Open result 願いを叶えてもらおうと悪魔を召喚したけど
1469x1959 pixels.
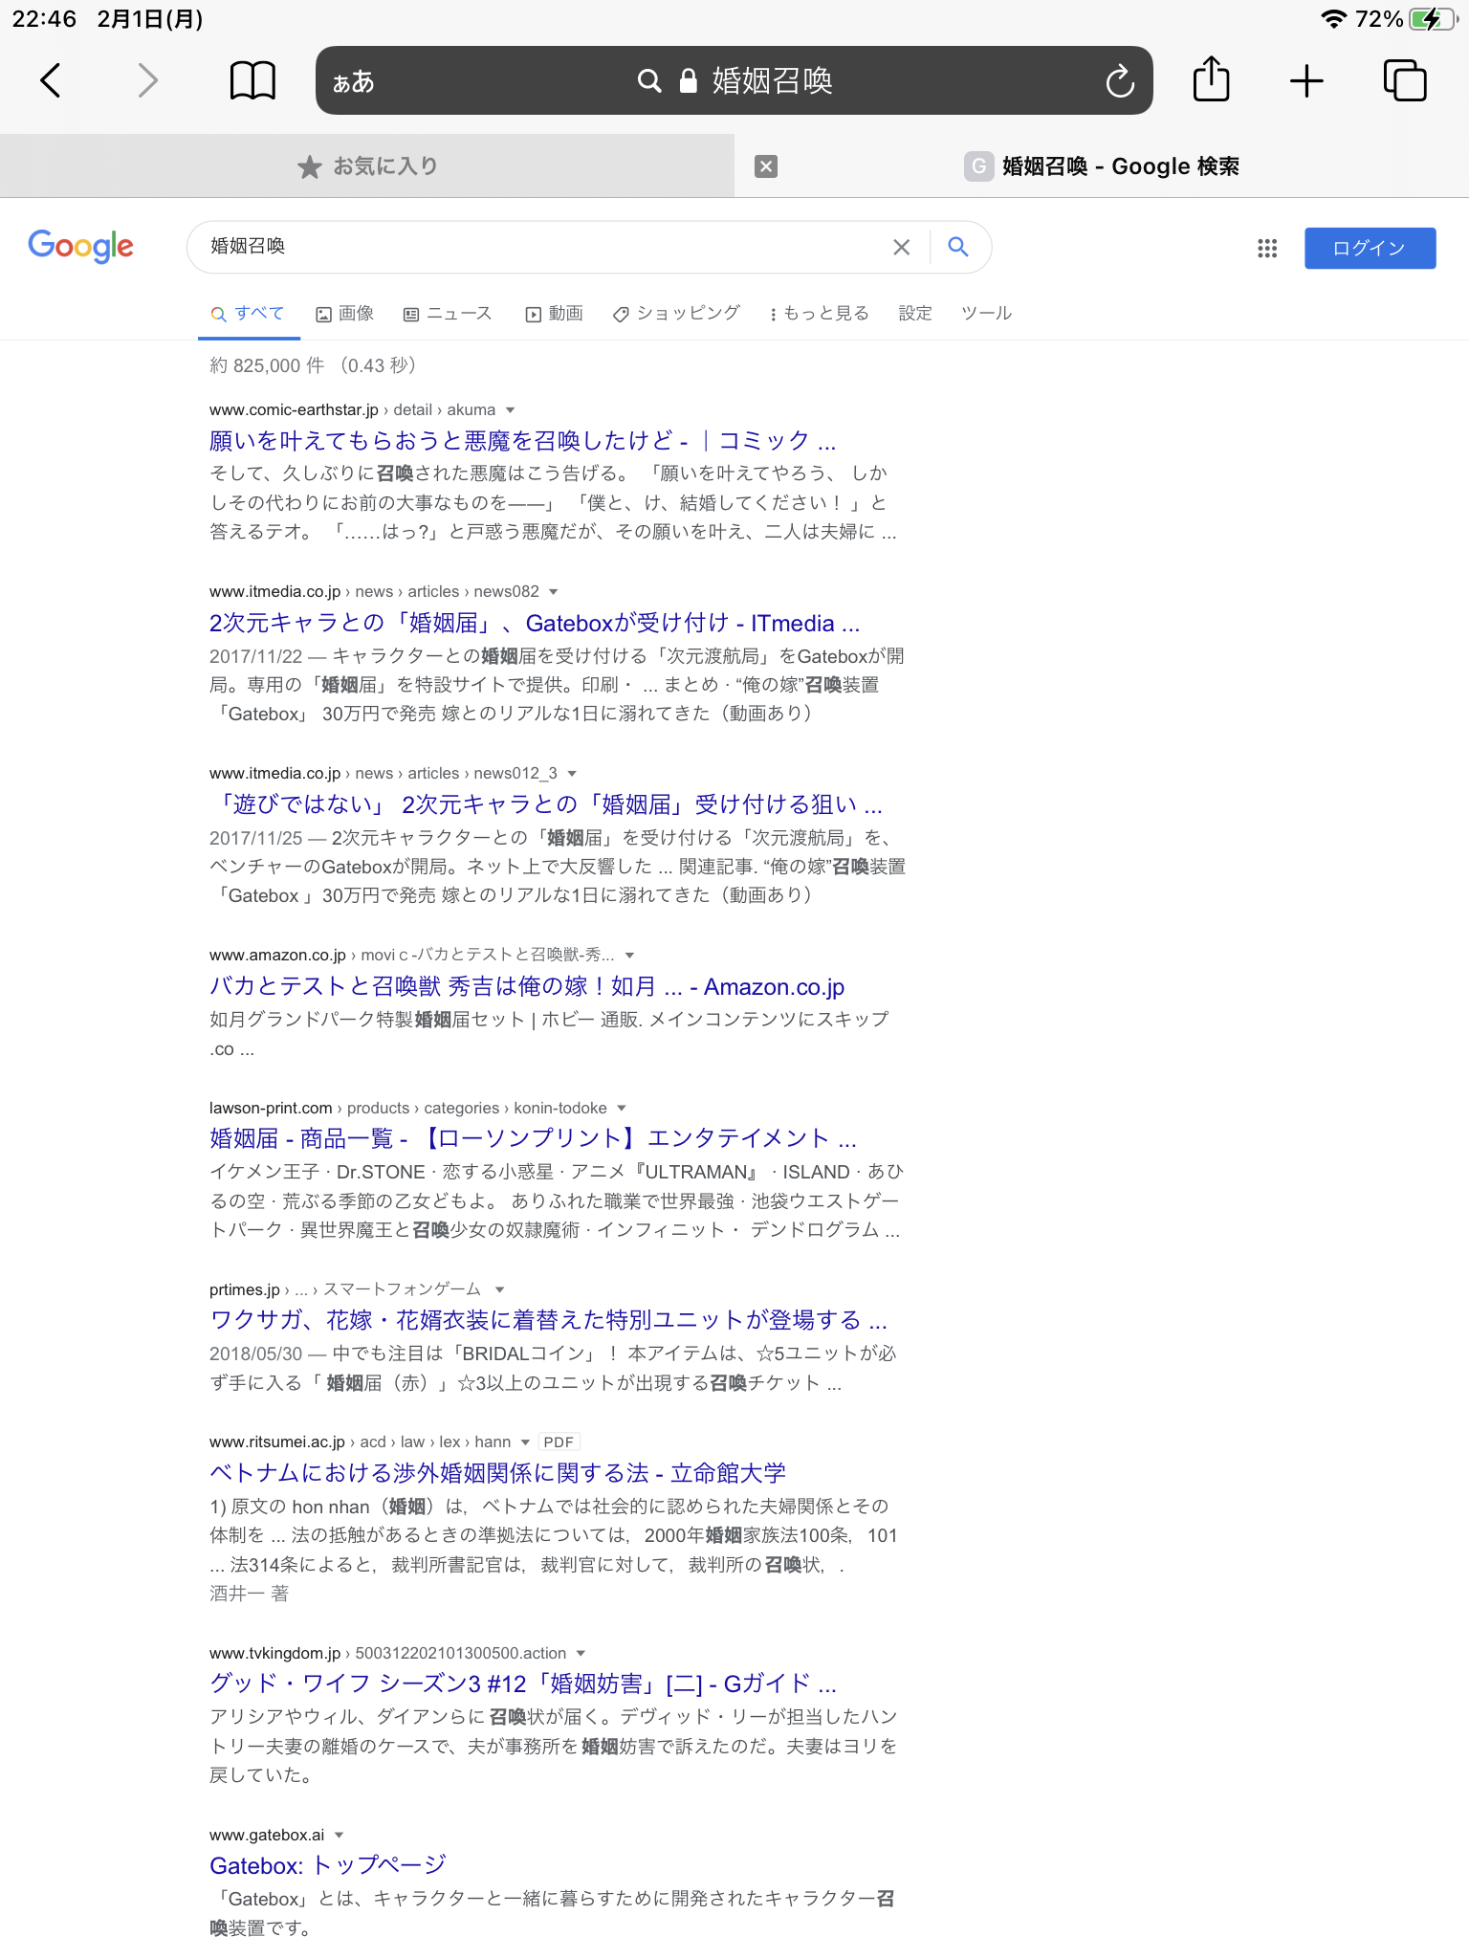coord(522,441)
